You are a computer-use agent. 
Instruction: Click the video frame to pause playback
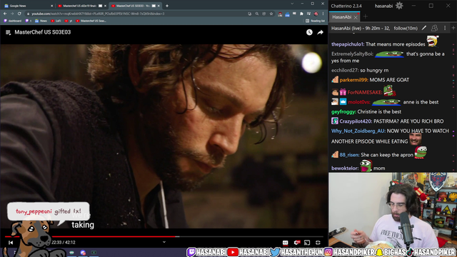tap(164, 136)
